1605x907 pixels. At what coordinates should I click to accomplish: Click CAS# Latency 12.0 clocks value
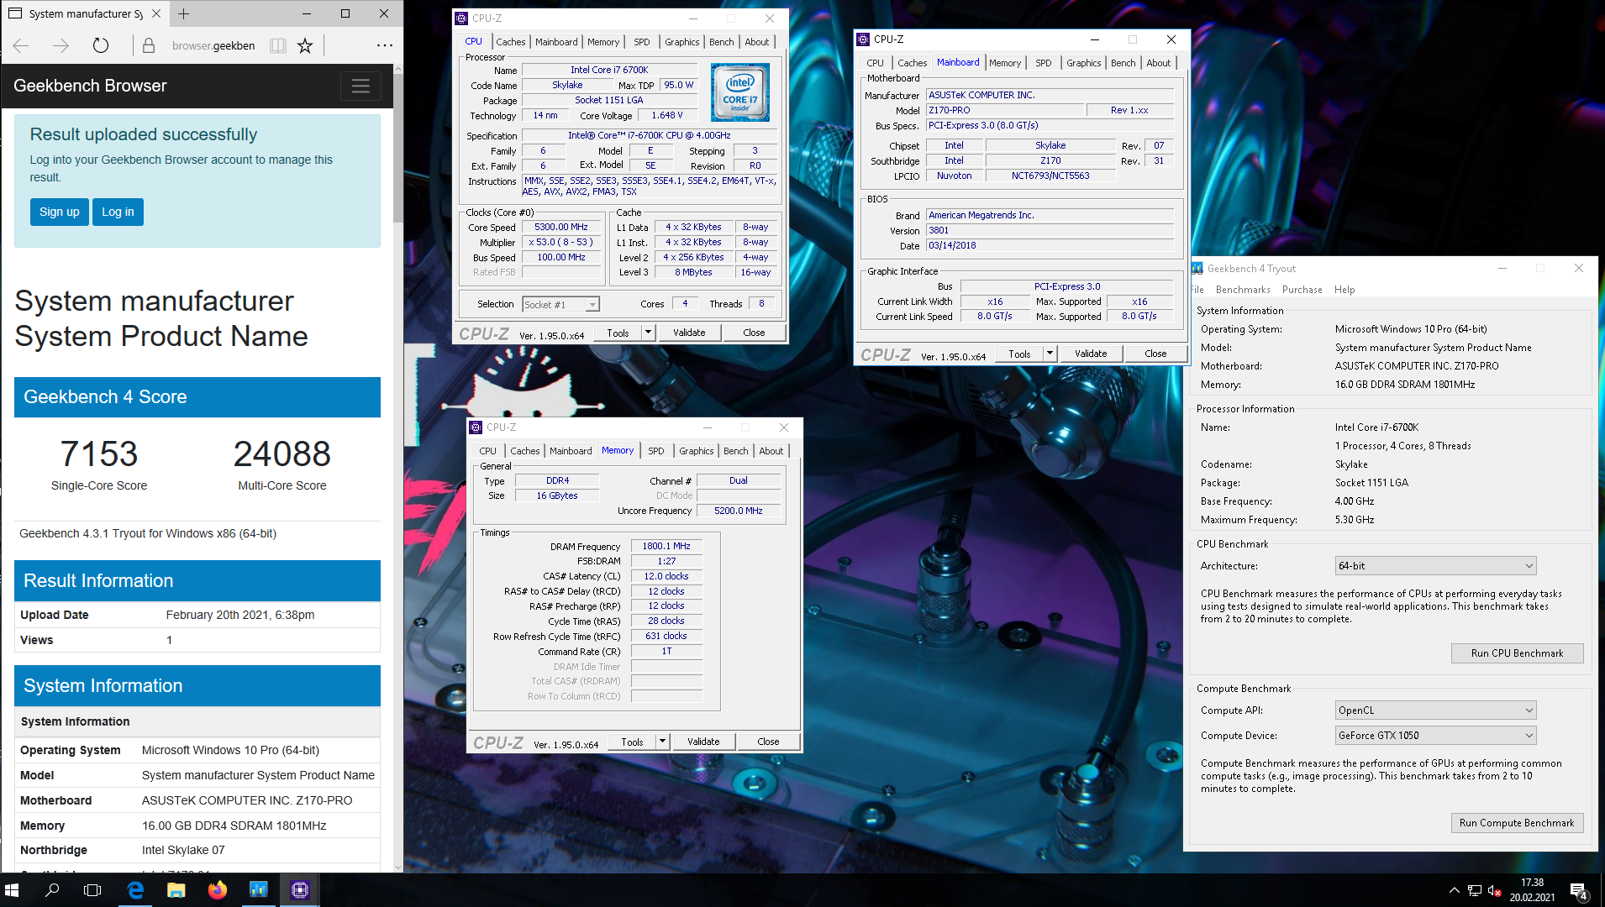(666, 576)
